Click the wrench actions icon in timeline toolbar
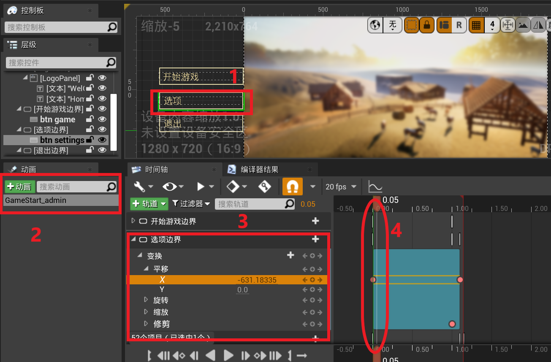This screenshot has width=551, height=362. (140, 186)
